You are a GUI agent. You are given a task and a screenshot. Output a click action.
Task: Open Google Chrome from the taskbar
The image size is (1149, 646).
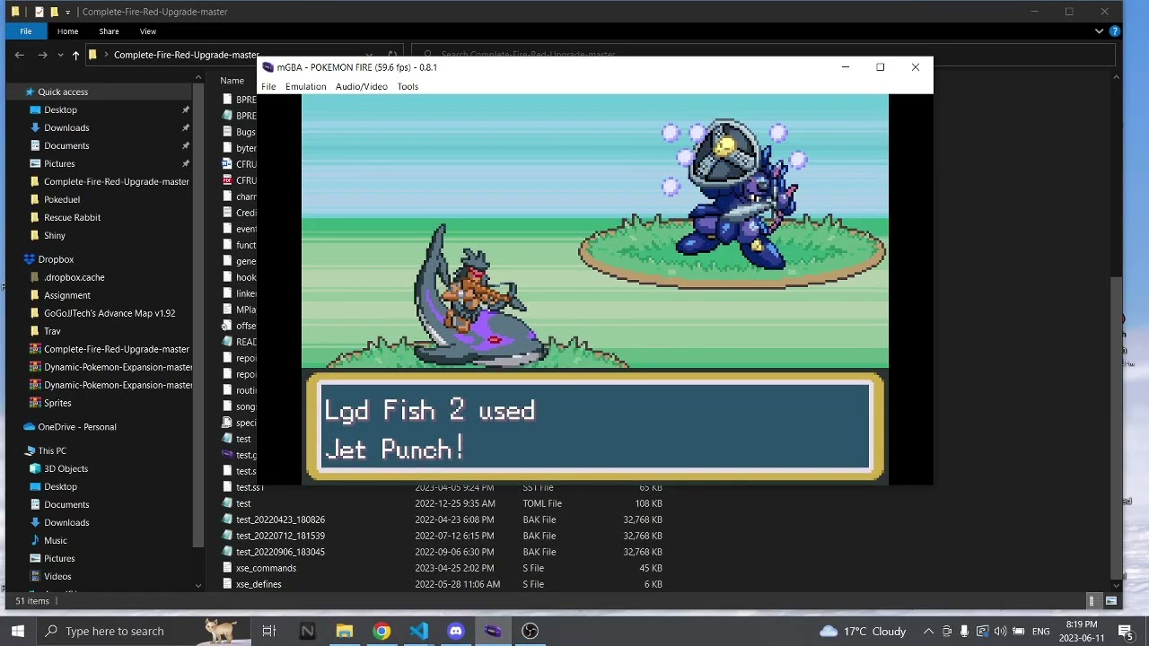point(382,631)
